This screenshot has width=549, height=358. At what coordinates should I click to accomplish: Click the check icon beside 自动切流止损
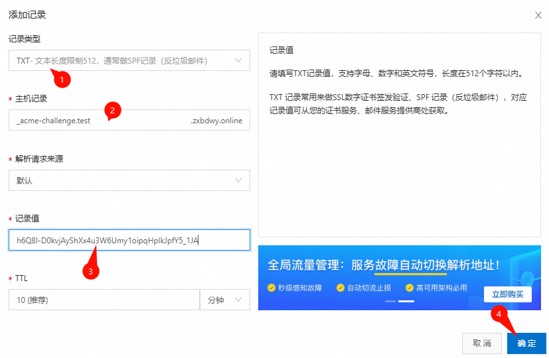(x=340, y=288)
